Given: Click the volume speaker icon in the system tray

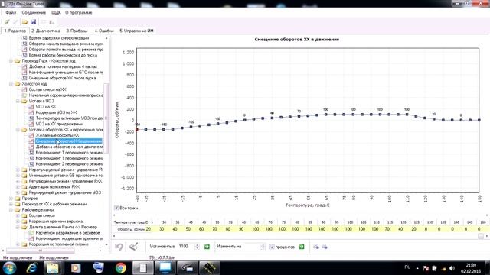Looking at the screenshot, I should pyautogui.click(x=452, y=268).
